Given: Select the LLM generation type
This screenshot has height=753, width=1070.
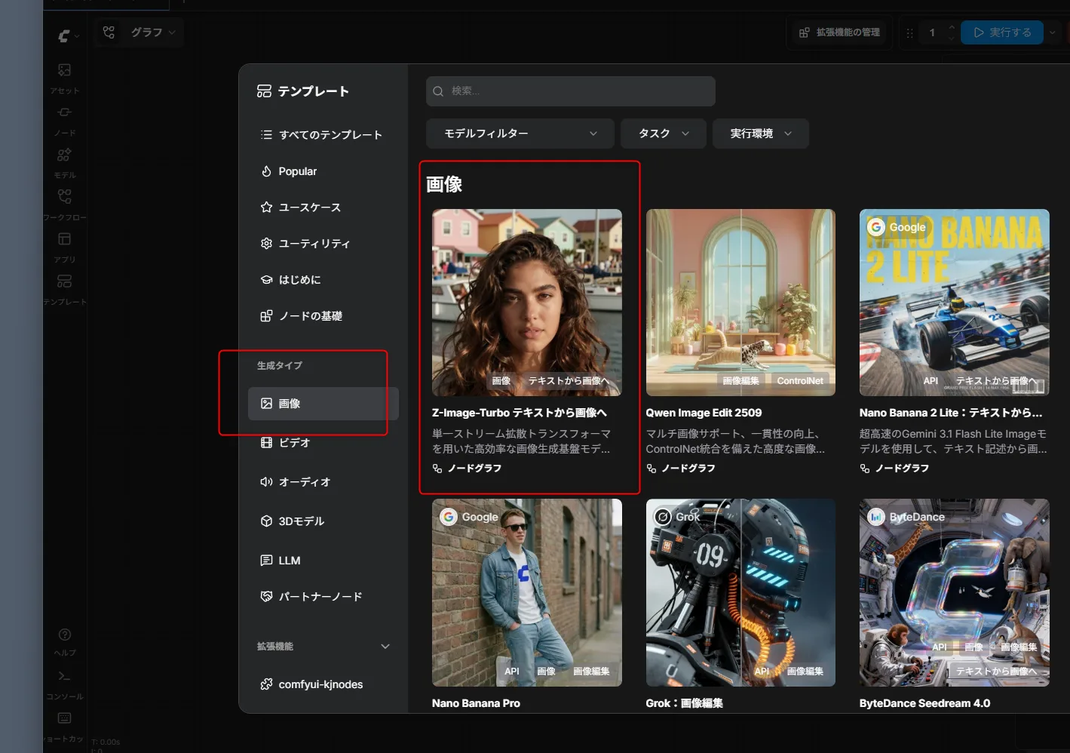Looking at the screenshot, I should (323, 561).
